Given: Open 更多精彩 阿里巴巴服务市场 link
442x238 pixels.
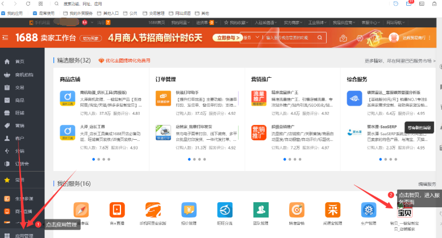Looking at the screenshot, I should [x=400, y=61].
